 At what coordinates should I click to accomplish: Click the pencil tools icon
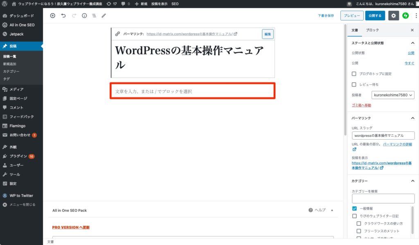point(104,16)
